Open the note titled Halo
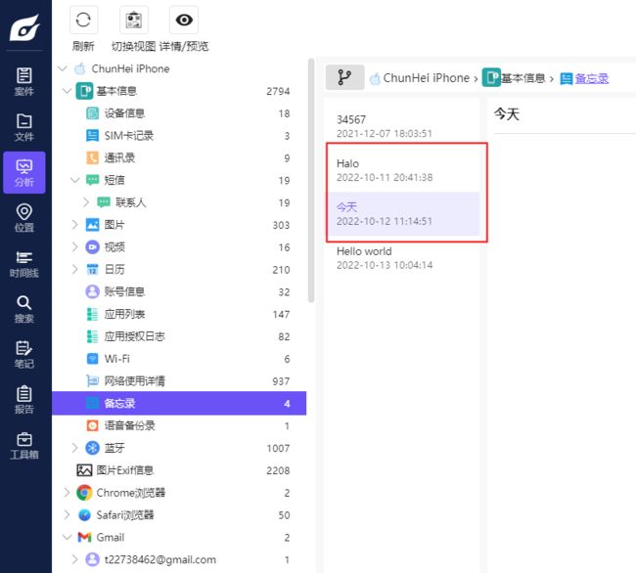Image resolution: width=636 pixels, height=573 pixels. [403, 170]
